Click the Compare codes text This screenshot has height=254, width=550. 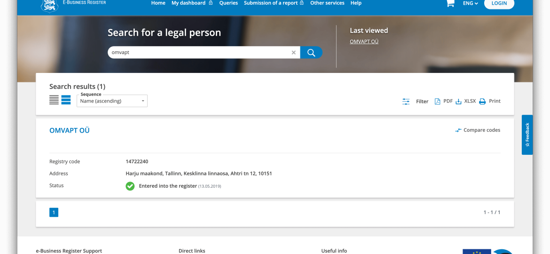coord(482,130)
